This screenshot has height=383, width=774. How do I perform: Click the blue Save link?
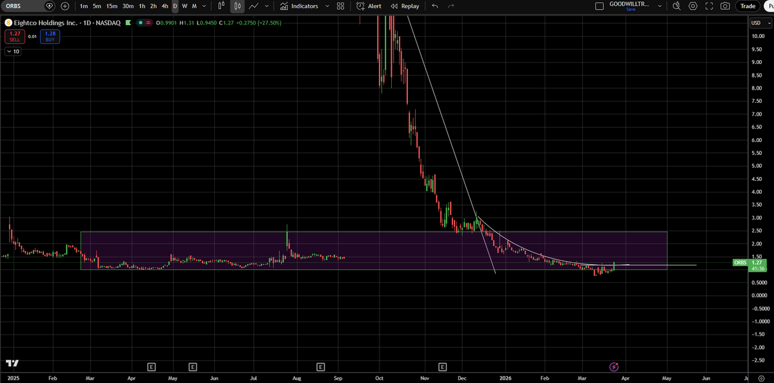630,10
